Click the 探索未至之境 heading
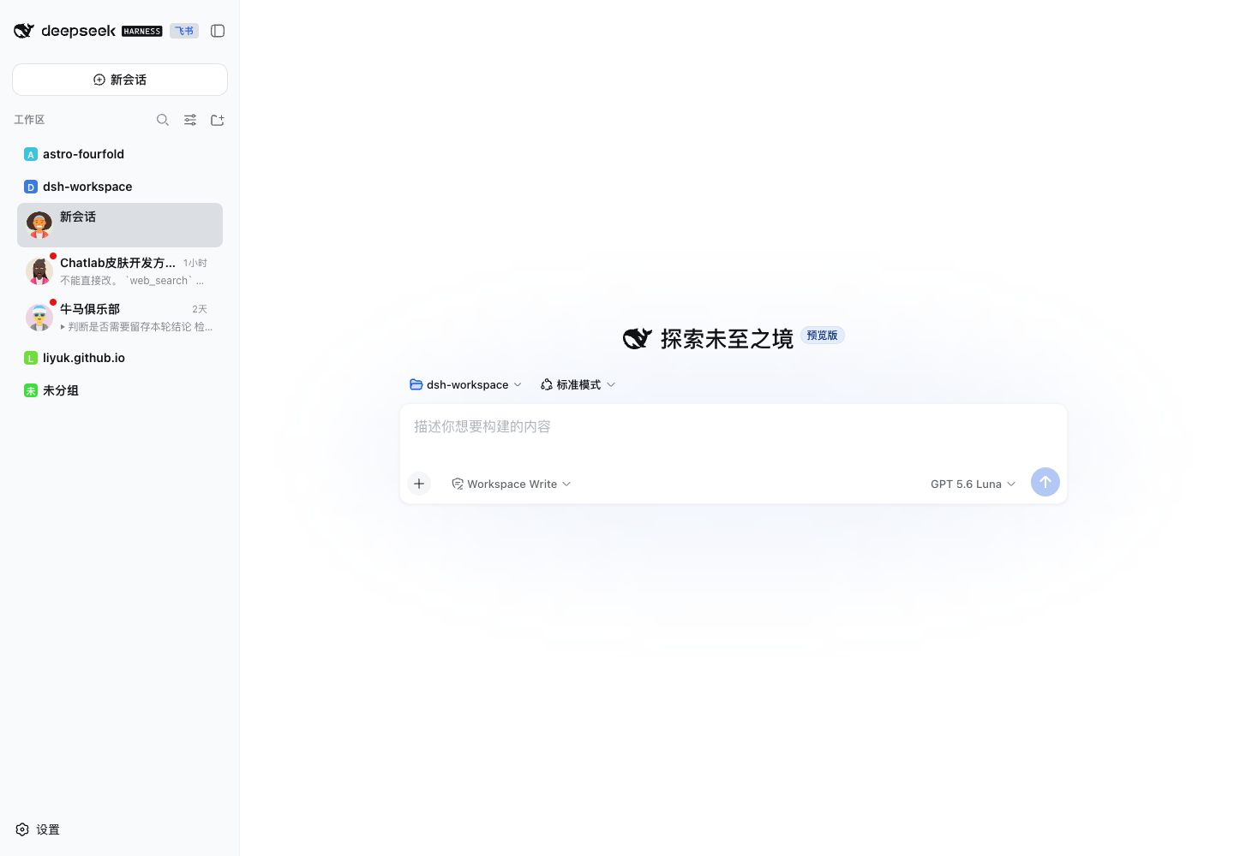 (727, 339)
